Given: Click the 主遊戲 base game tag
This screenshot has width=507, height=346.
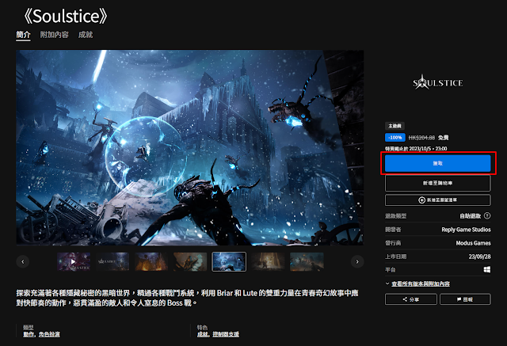Looking at the screenshot, I should click(x=395, y=126).
